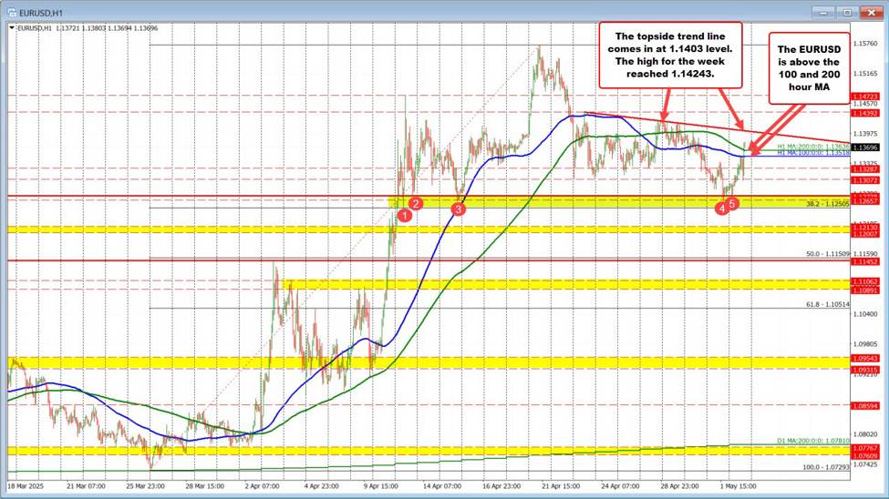
Task: Select red circle marker number 2
Action: (415, 204)
